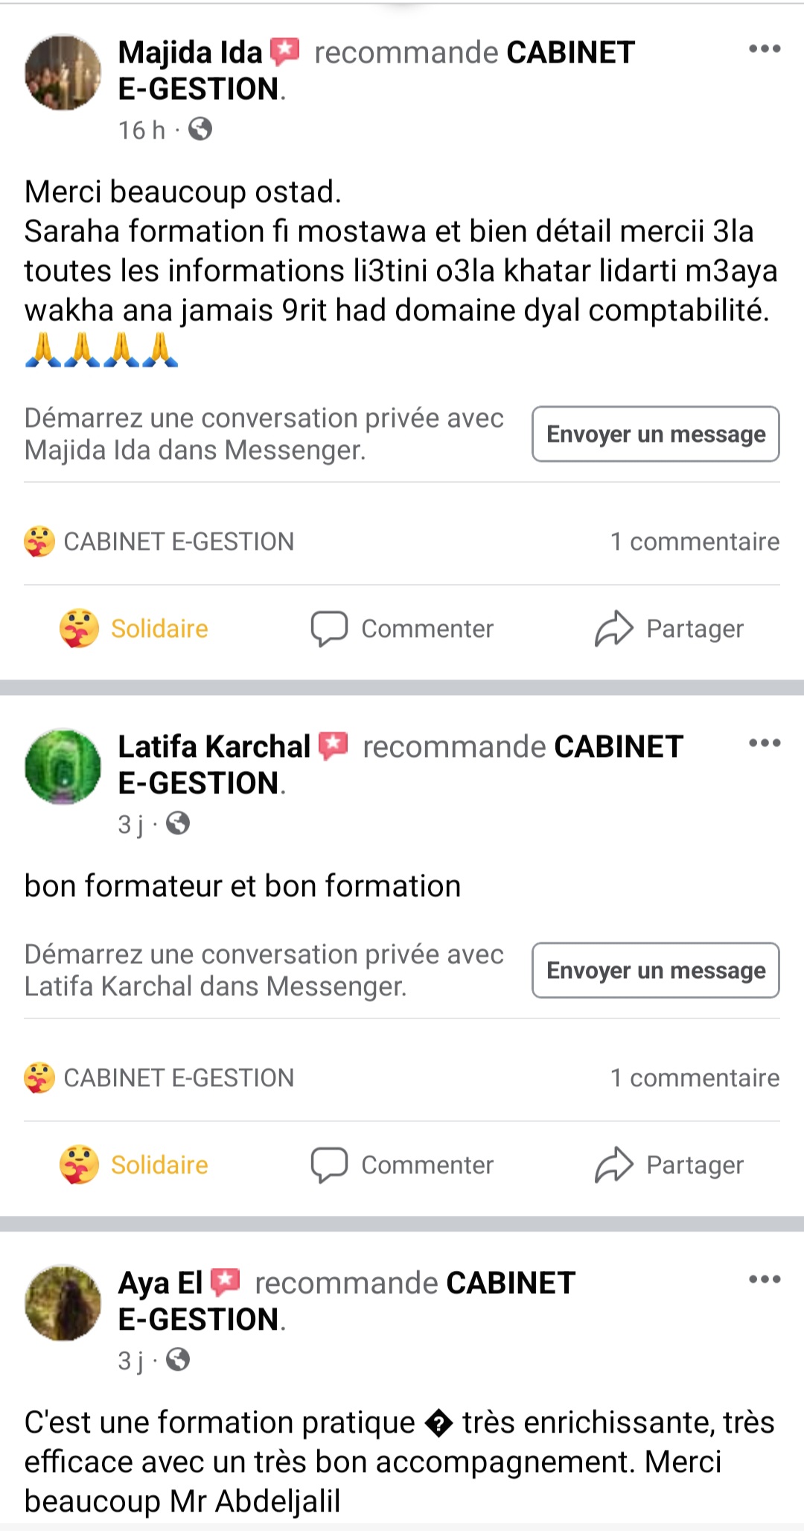Toggle Solidaire reaction on Majida Ida's post

(x=134, y=628)
